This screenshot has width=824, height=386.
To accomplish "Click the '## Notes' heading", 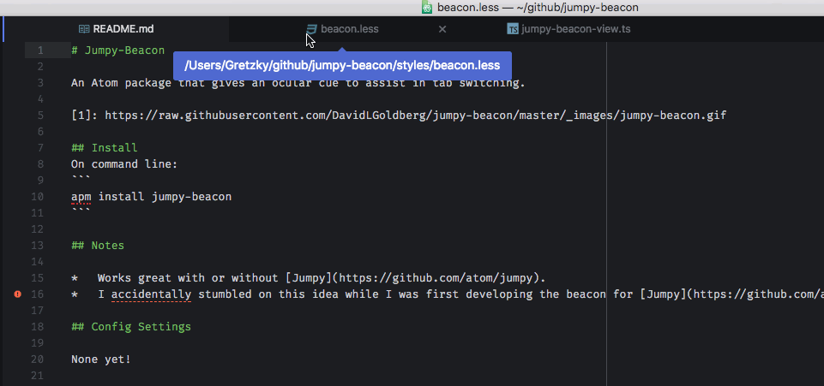I will pos(98,246).
